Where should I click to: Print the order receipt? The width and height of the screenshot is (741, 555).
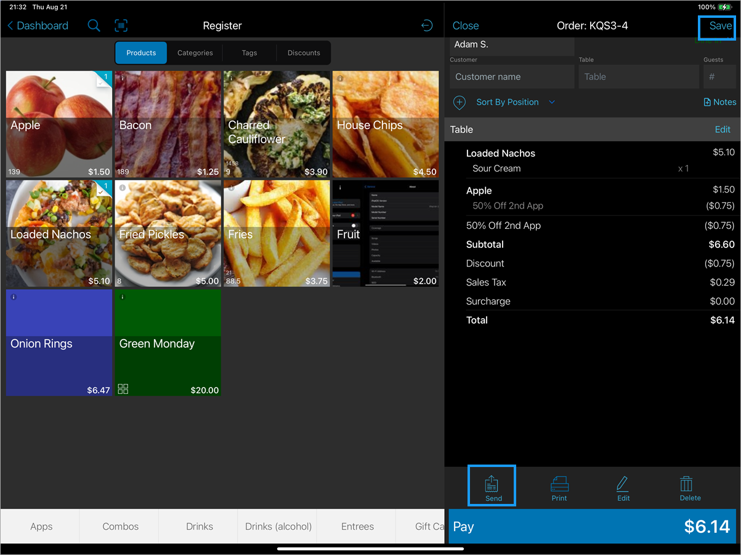pyautogui.click(x=559, y=489)
